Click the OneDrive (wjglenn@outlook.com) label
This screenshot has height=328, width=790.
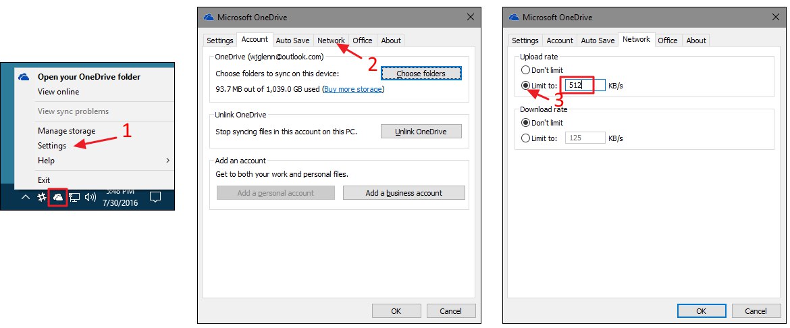coord(269,57)
